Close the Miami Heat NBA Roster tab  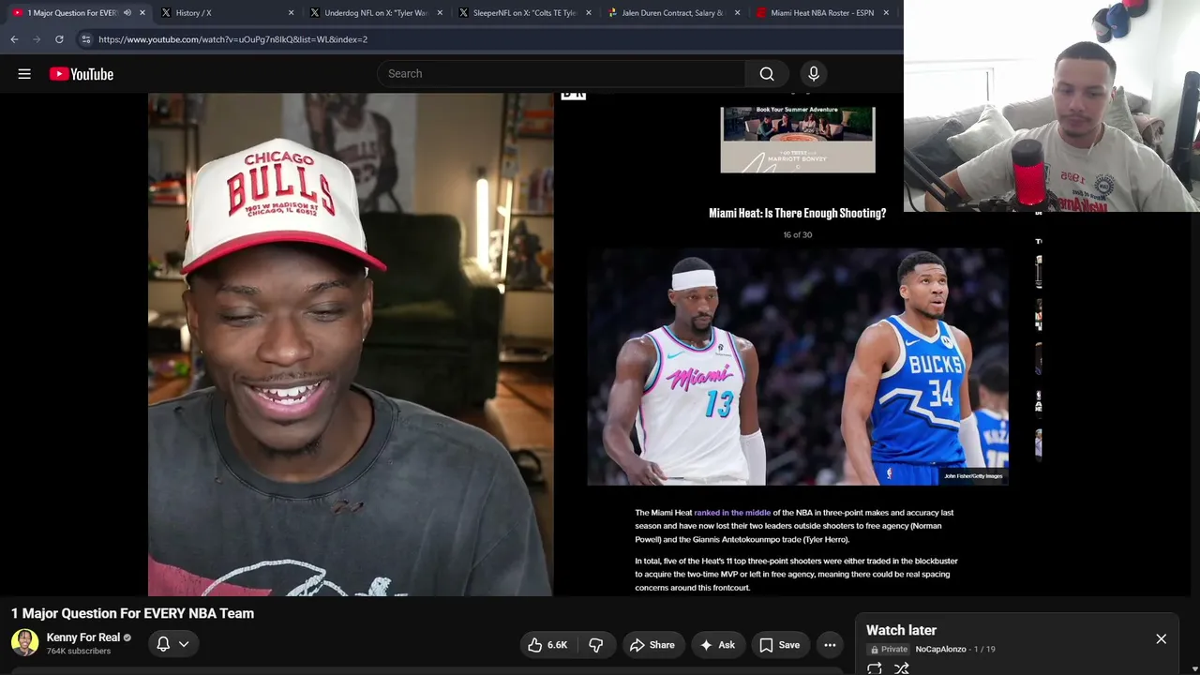coord(886,13)
